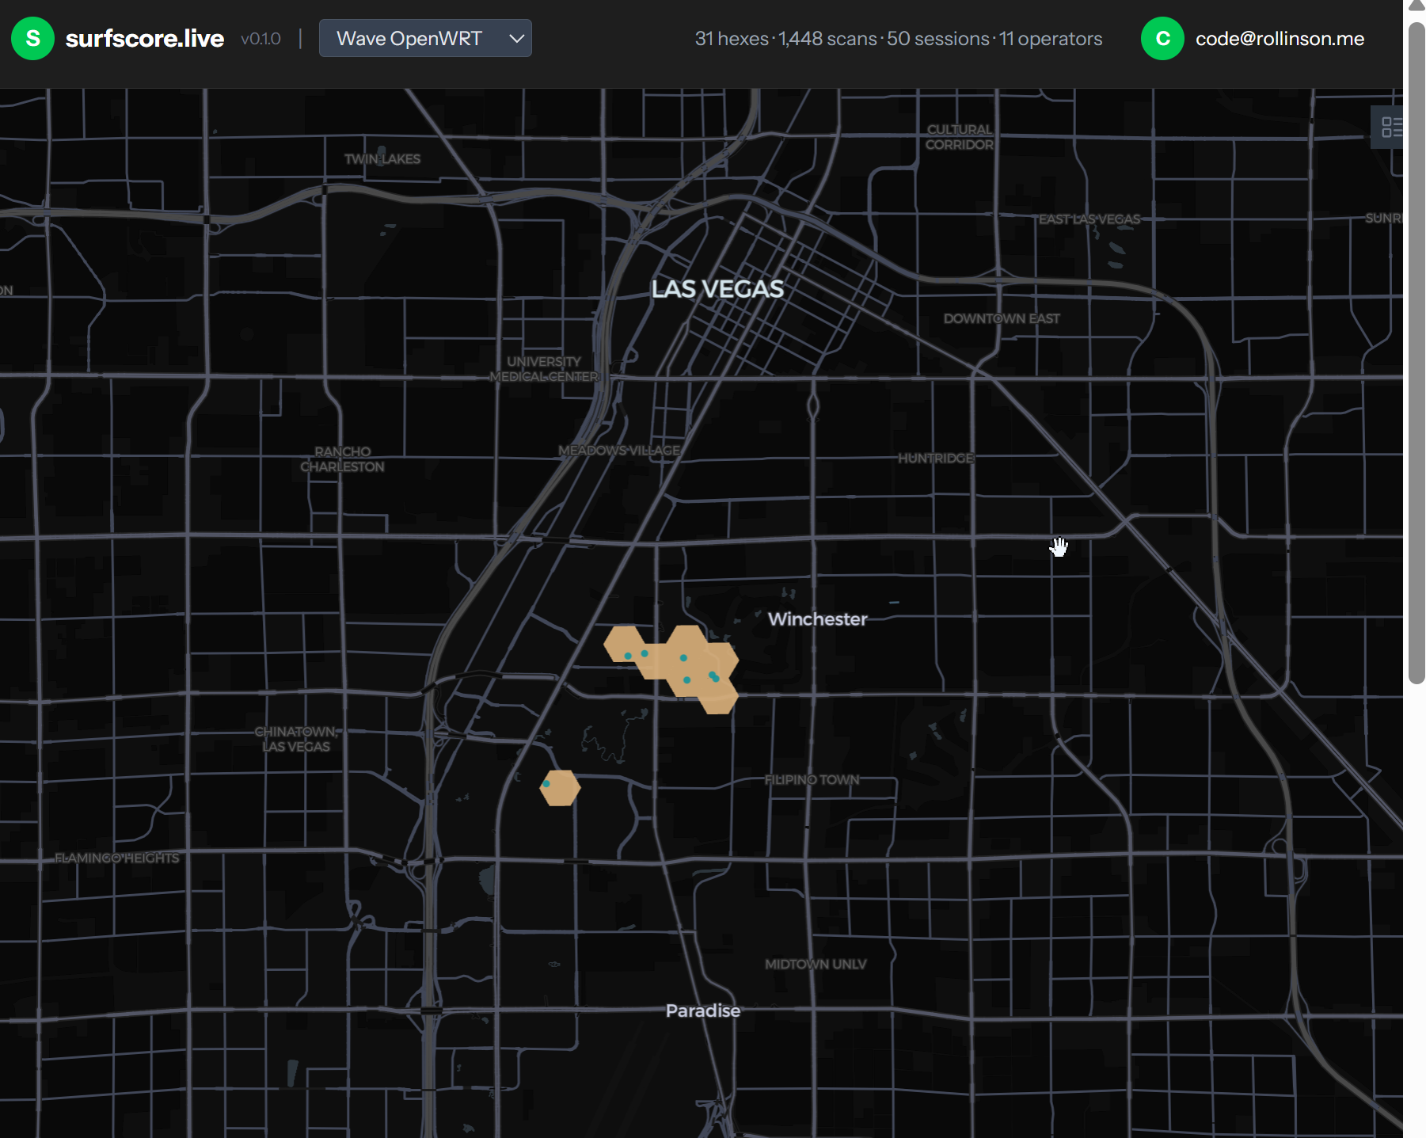The width and height of the screenshot is (1426, 1138).
Task: Click the green surfscore S logo
Action: [32, 38]
